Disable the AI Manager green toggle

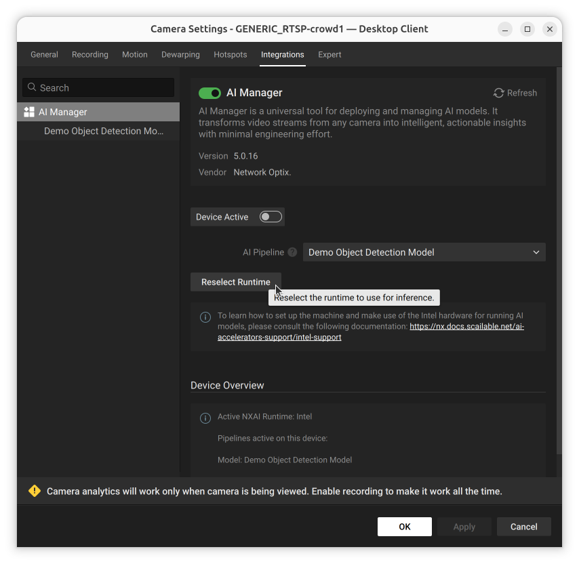click(x=209, y=93)
